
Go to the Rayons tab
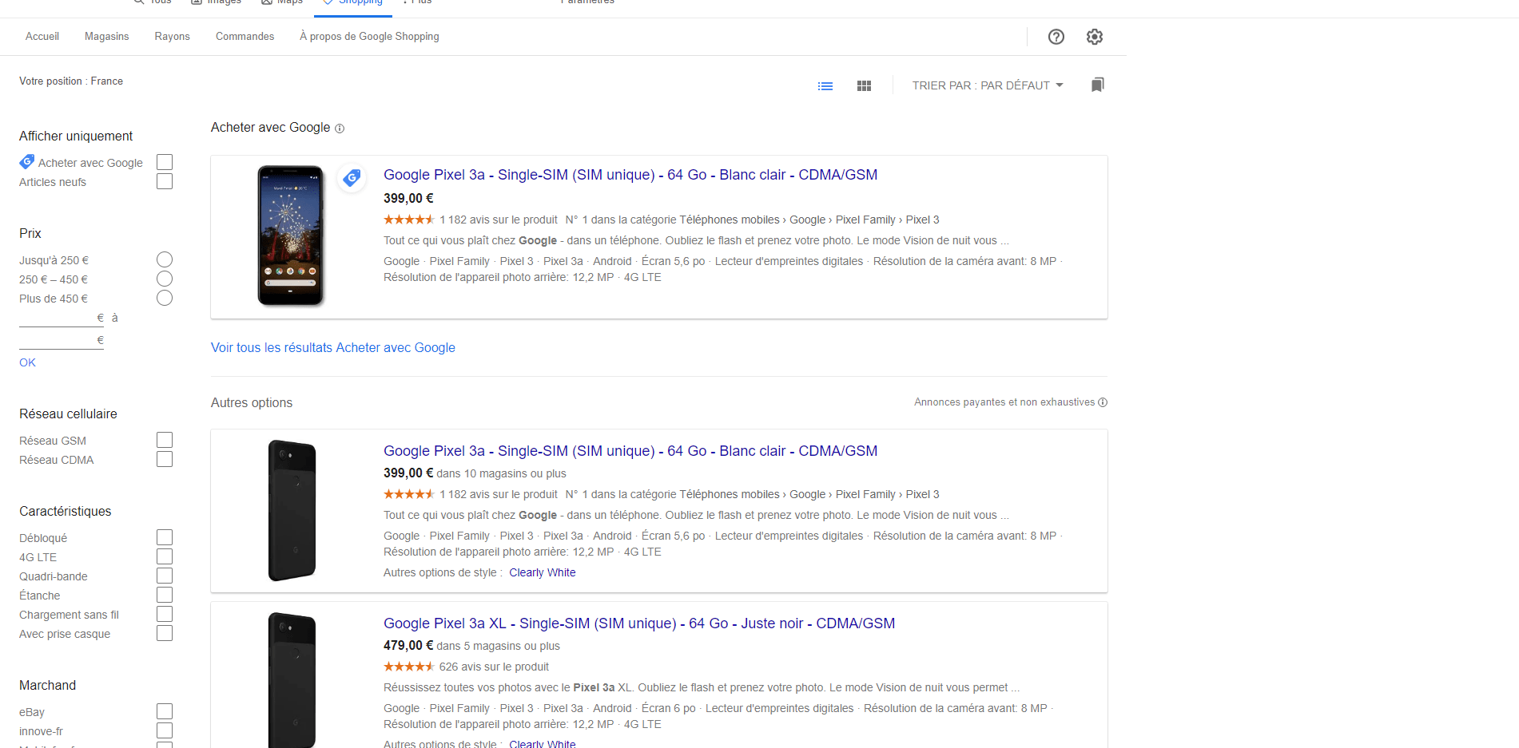(173, 37)
